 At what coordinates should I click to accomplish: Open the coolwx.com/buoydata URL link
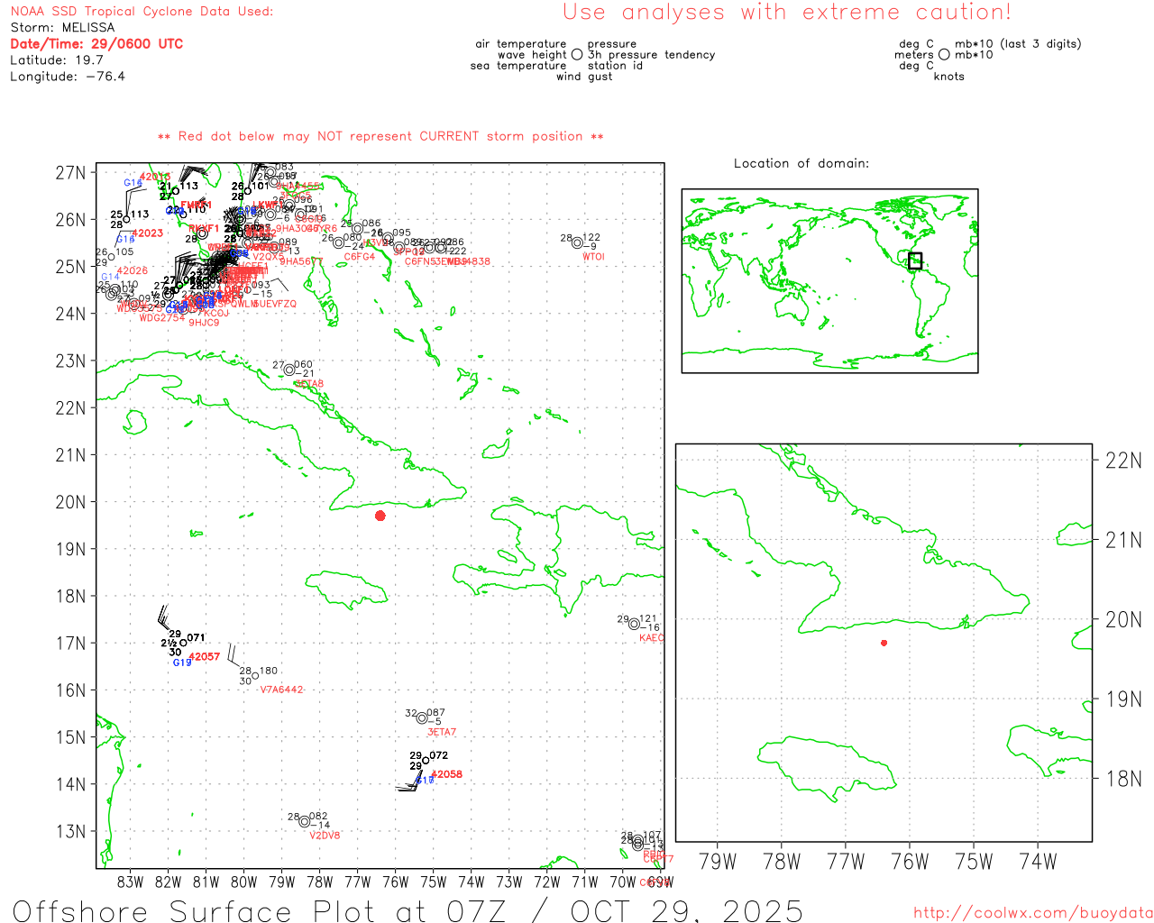1033,912
